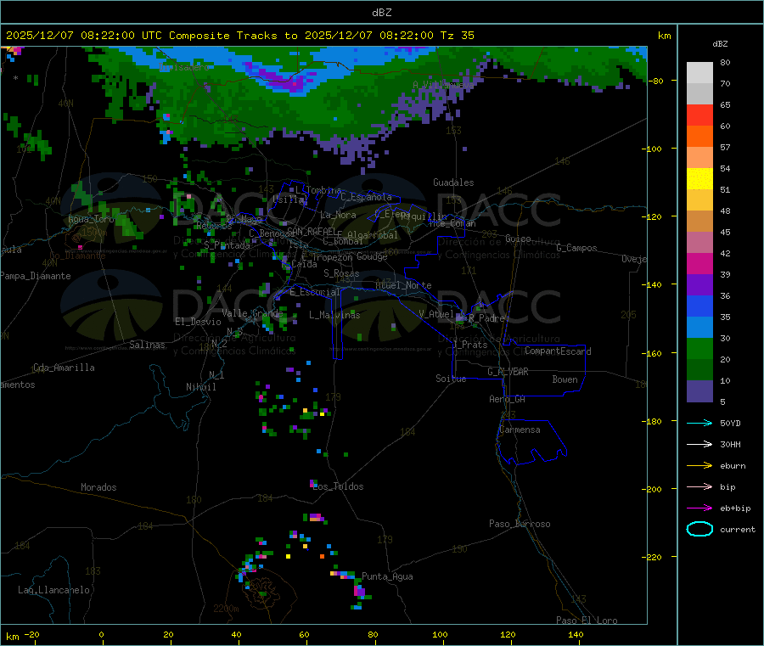The width and height of the screenshot is (764, 646).
Task: Click the Morados label on map
Action: point(98,487)
